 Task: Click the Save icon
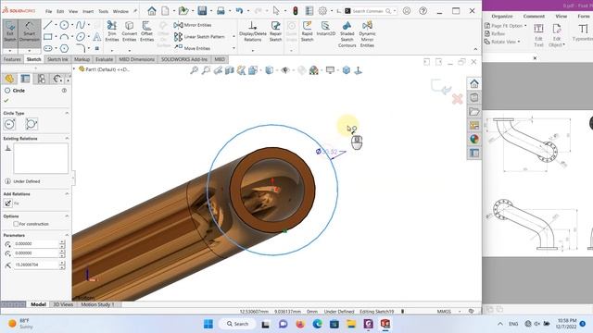tap(202, 11)
